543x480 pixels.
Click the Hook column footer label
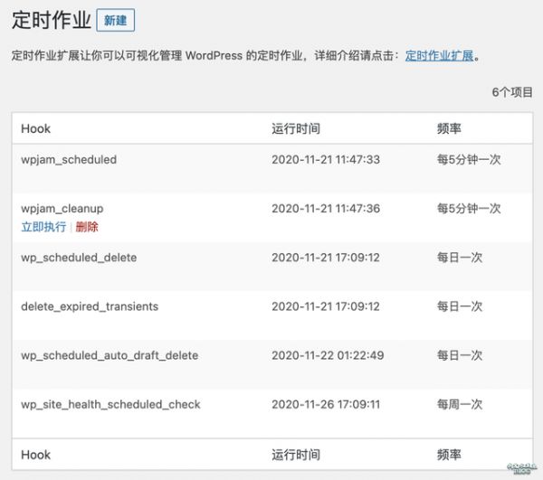[36, 455]
